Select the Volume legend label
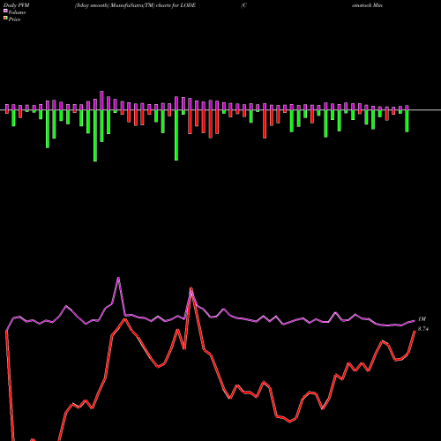 point(17,12)
